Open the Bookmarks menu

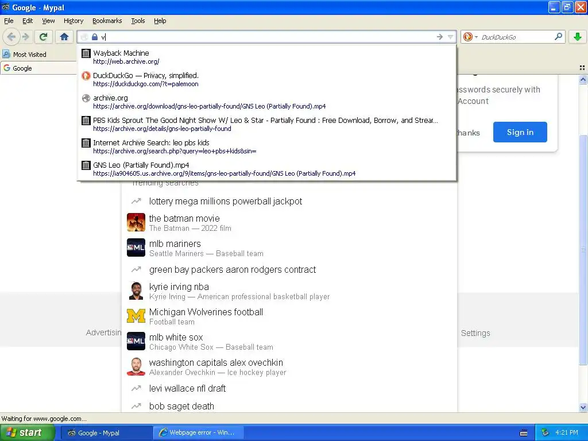point(107,21)
